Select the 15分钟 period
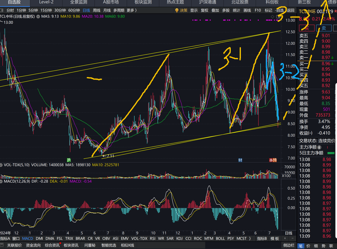Viewport: 337px width, 249px height. tap(46, 10)
